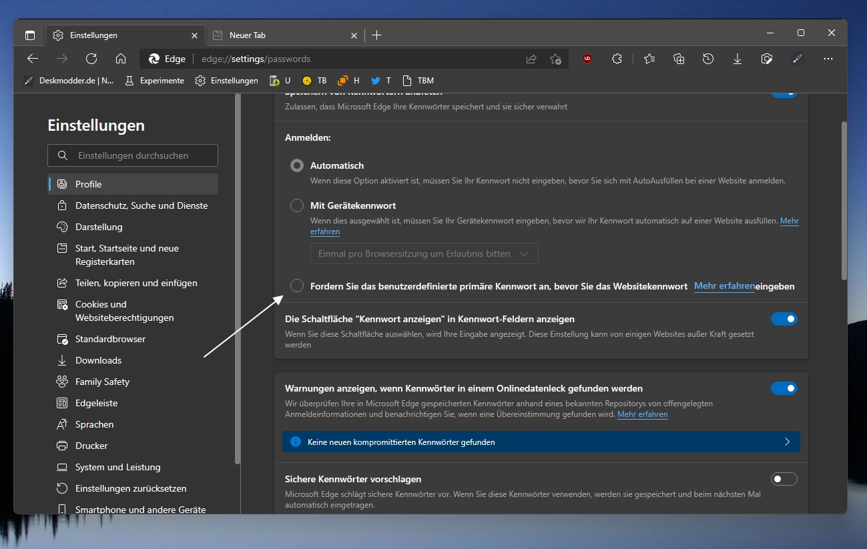Open Start, Startseite und neue Registerkarten
This screenshot has width=867, height=549.
coord(133,255)
